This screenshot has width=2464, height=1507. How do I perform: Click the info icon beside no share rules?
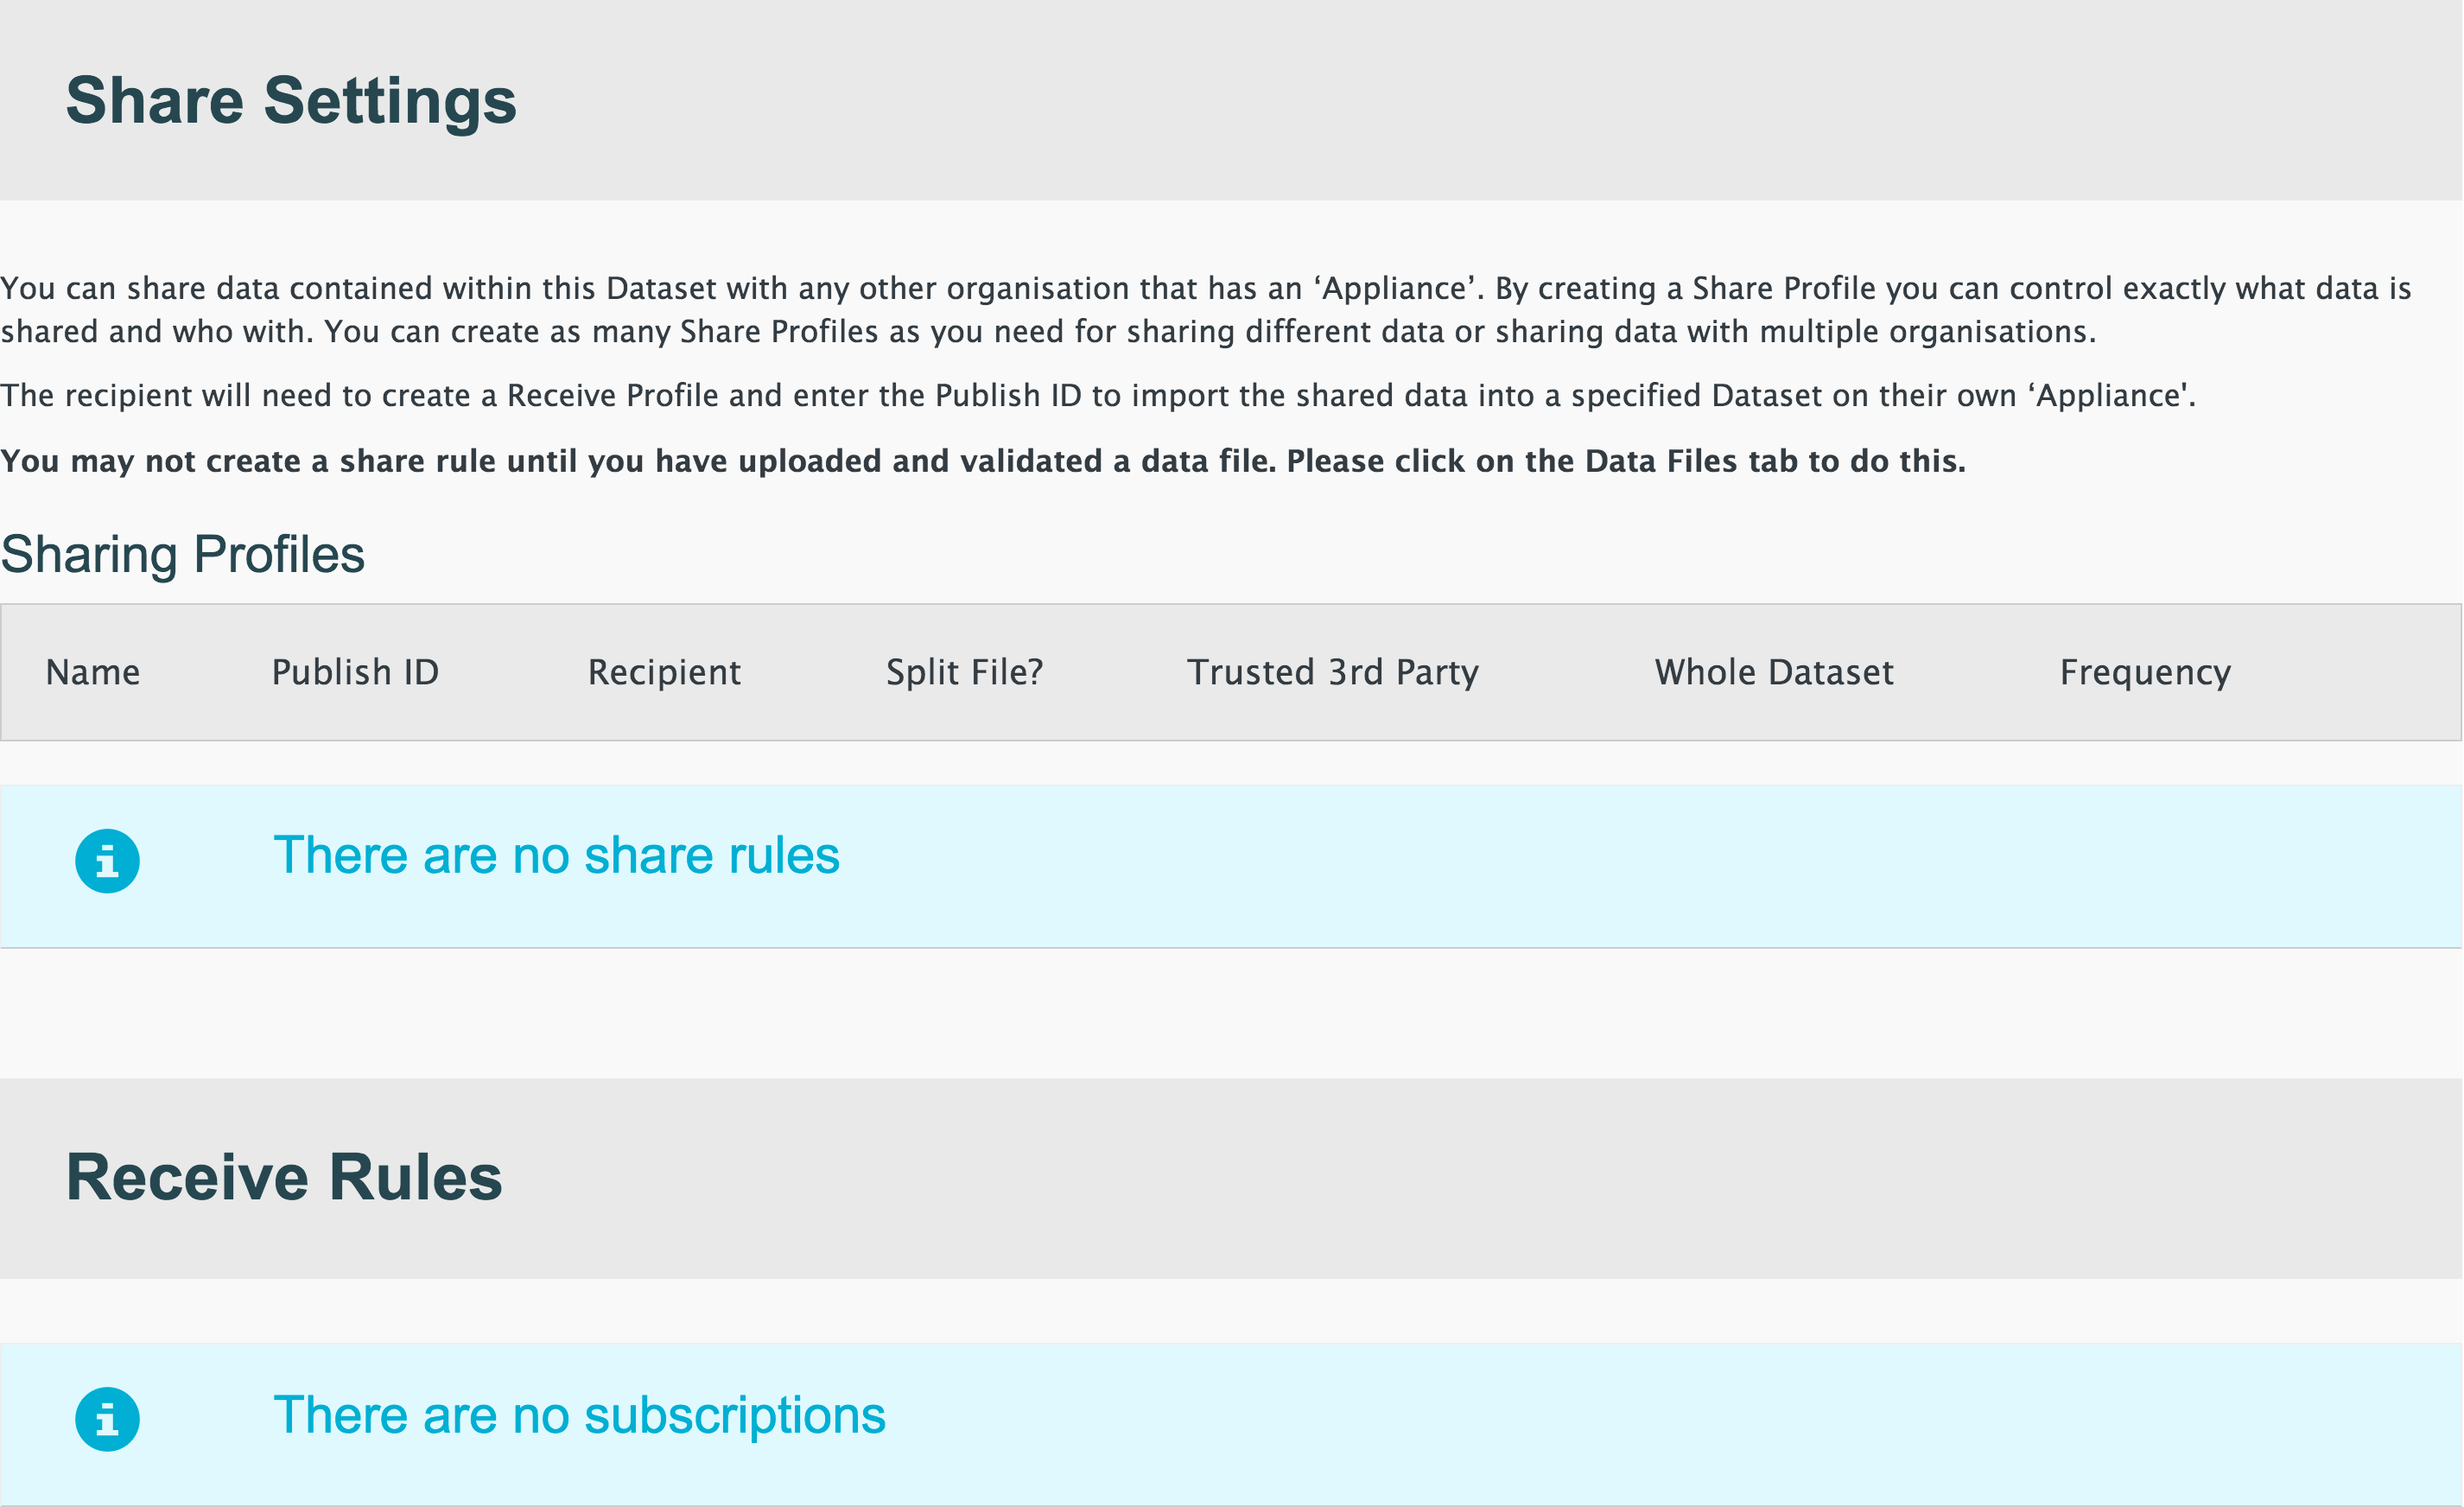(x=107, y=860)
